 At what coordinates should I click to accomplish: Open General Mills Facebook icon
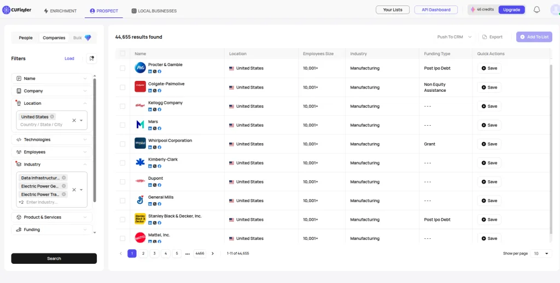pyautogui.click(x=159, y=204)
